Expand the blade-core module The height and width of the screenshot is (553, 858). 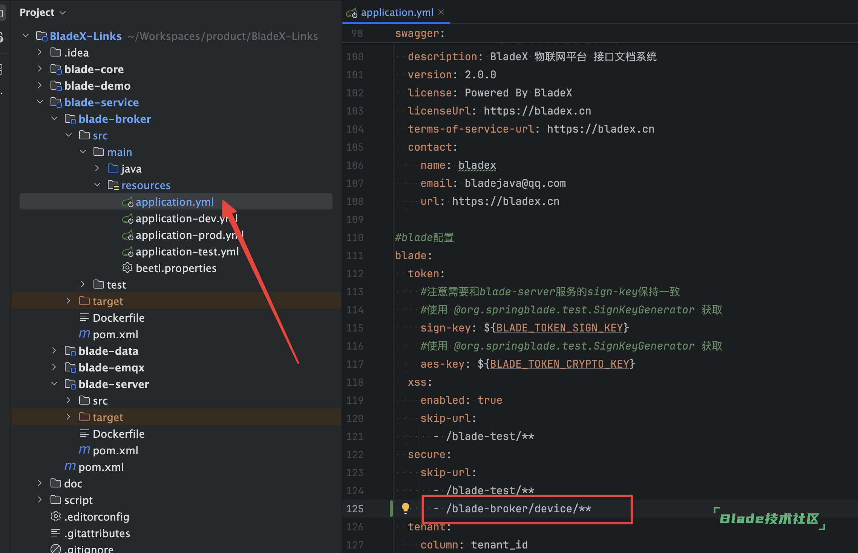pos(40,69)
